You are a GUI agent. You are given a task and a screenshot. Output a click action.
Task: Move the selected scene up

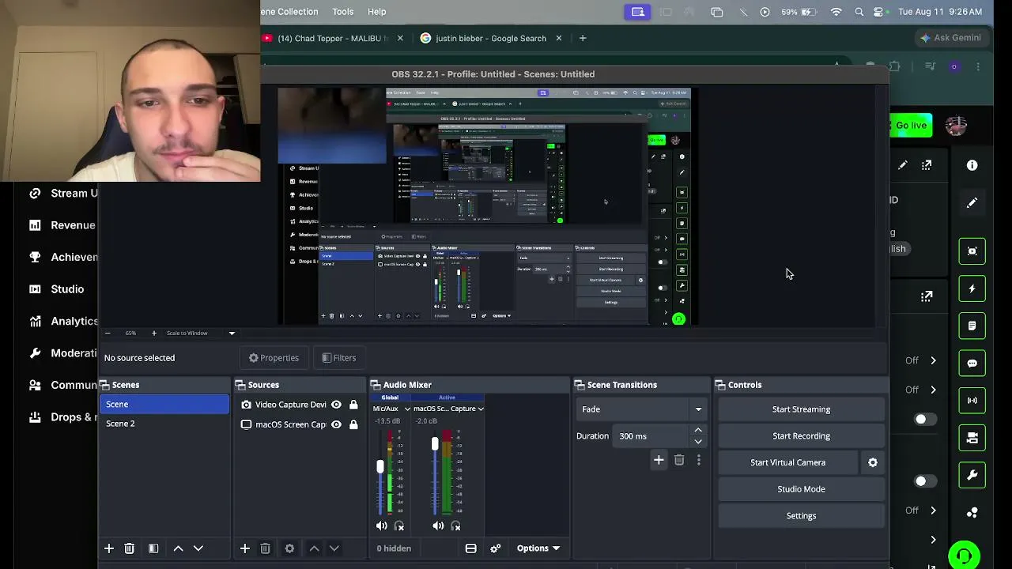[x=178, y=548]
